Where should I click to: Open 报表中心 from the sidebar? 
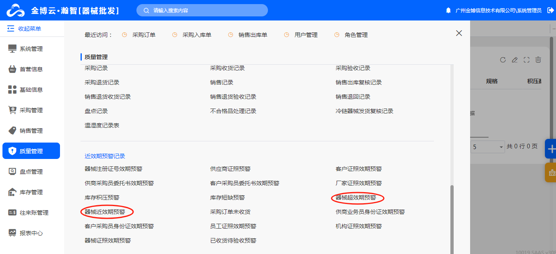point(31,233)
